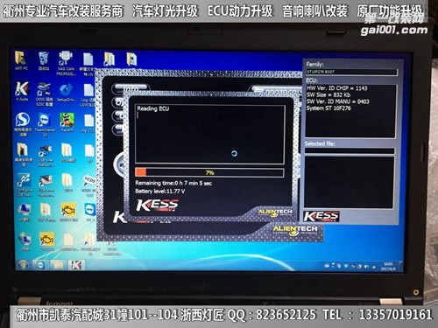Open the USB over Network shortcut
This screenshot has height=328, width=438.
46,156
